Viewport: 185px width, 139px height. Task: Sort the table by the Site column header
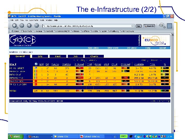(x=13, y=64)
